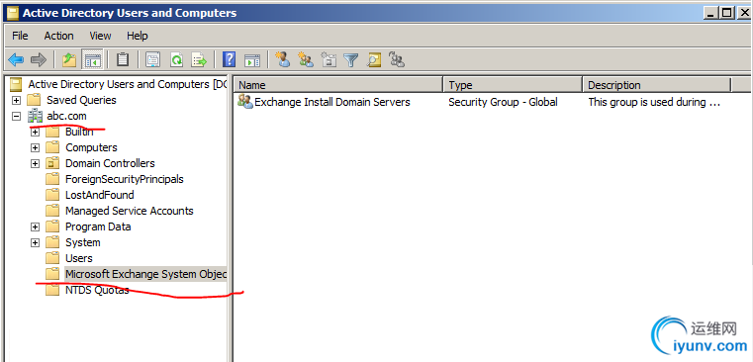Select the Computers folder
Viewport: 753px width, 362px height.
click(91, 147)
